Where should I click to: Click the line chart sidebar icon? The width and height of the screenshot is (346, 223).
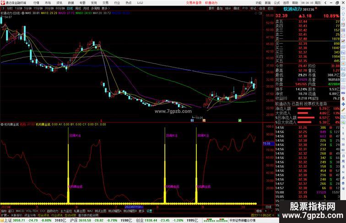(343, 36)
